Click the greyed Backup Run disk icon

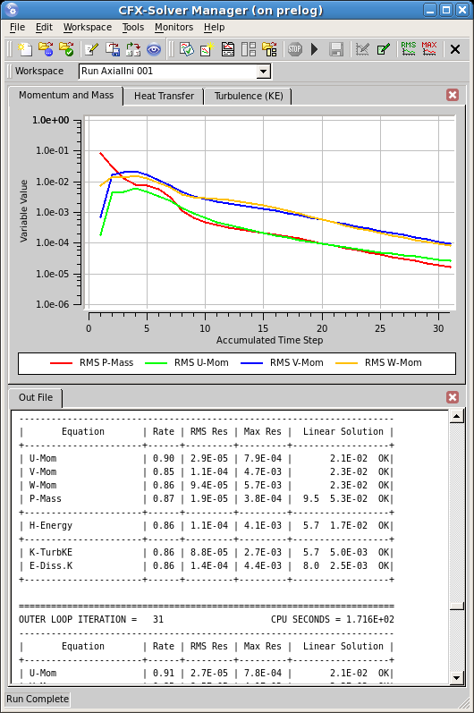(336, 48)
